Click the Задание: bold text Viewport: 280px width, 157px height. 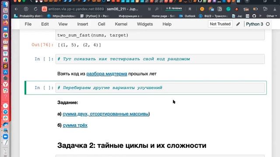pos(68,102)
